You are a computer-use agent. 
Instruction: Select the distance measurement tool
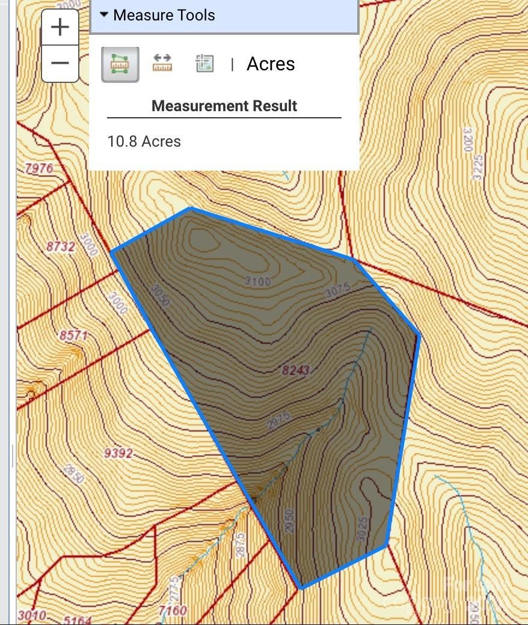click(x=162, y=63)
